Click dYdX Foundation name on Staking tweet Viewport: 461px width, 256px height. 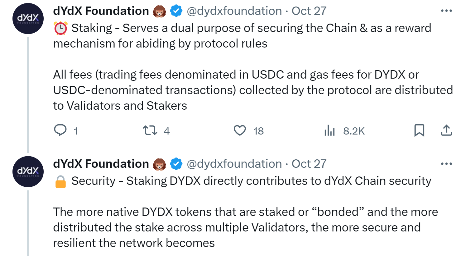pos(101,11)
